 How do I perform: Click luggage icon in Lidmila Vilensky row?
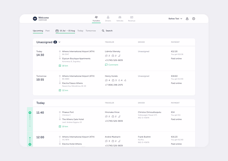pyautogui.click(x=113, y=56)
